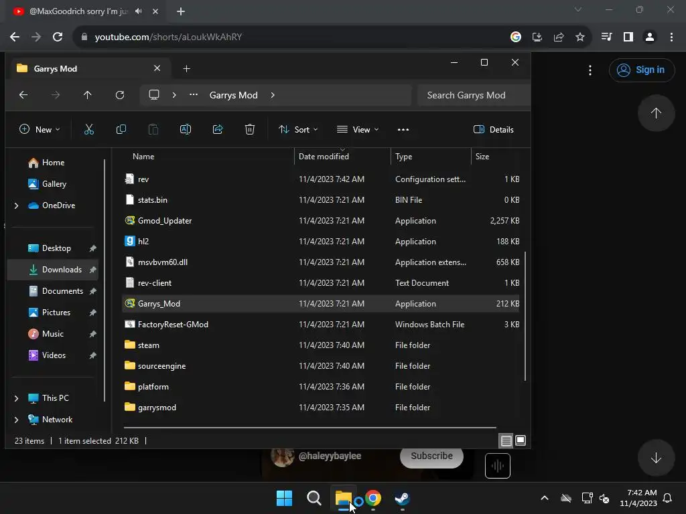The height and width of the screenshot is (514, 686).
Task: Sort by the Name column header
Action: (x=143, y=157)
